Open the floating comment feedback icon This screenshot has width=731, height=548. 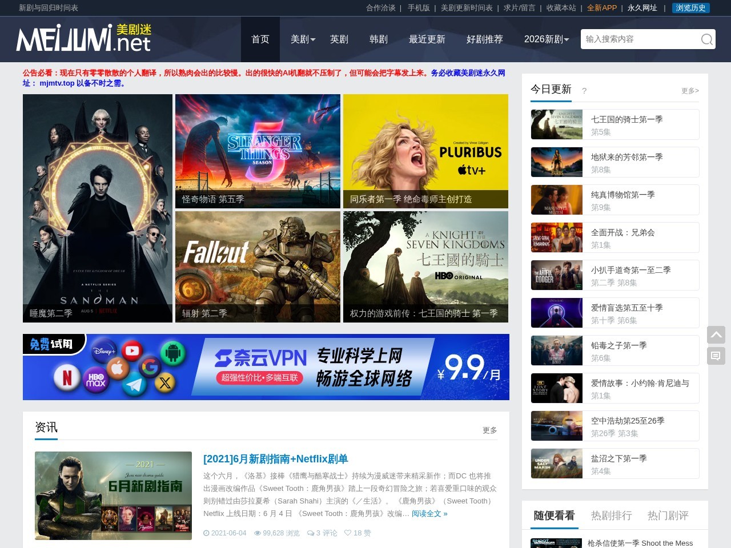(716, 356)
